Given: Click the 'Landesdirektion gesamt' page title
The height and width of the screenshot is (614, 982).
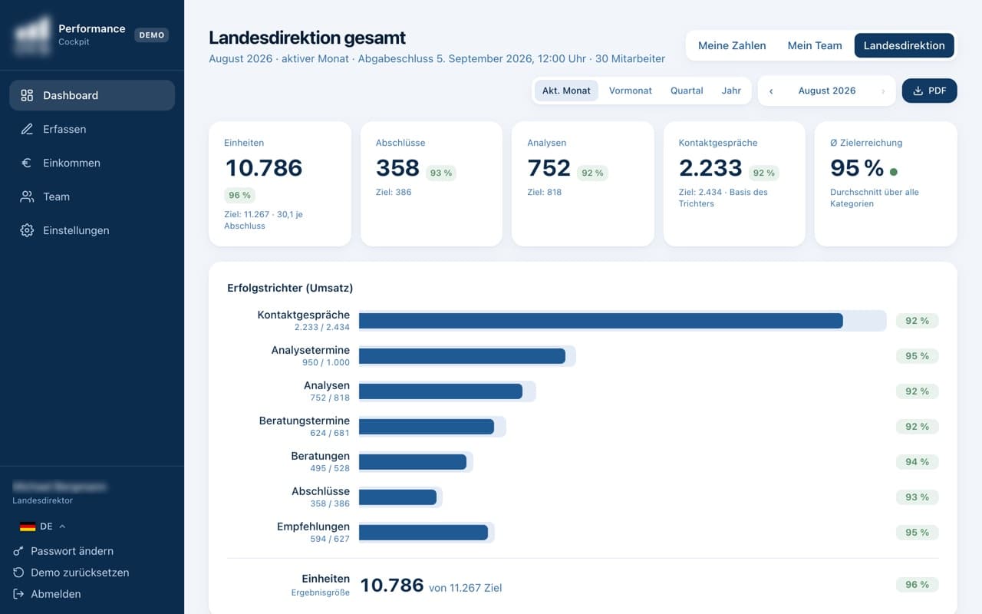Looking at the screenshot, I should 307,38.
